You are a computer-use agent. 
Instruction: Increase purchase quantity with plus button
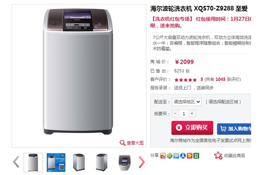(192, 114)
